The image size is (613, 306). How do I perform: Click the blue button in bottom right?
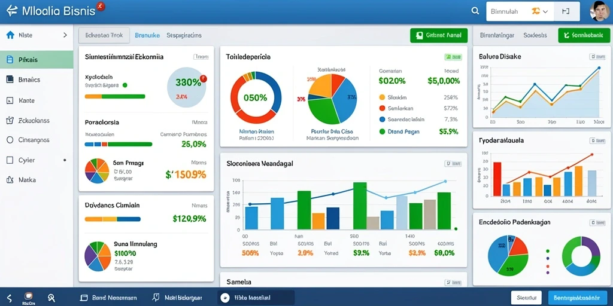578,298
